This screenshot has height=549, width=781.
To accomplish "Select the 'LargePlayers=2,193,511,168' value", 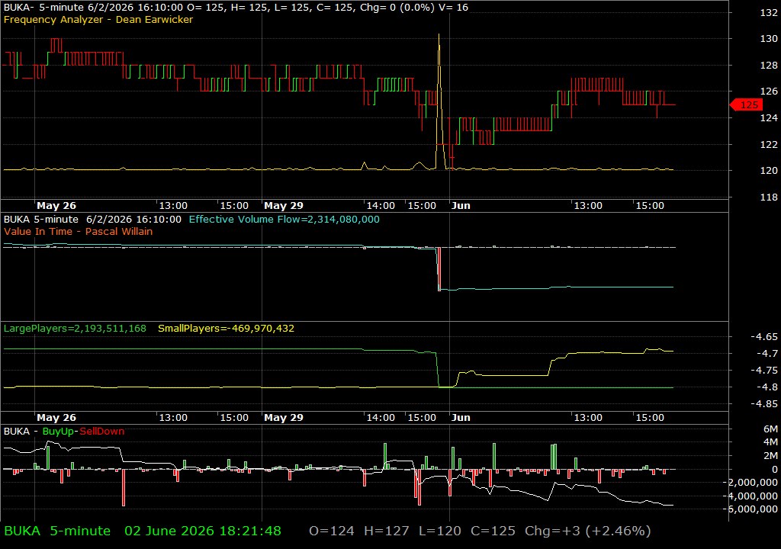I will [x=75, y=329].
